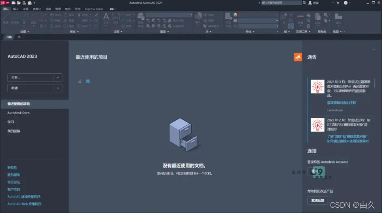Click in the title bar search input field

point(281,3)
